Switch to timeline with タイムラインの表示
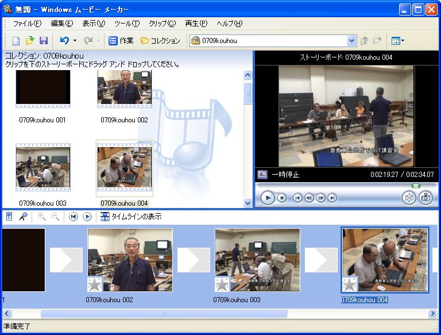The image size is (441, 335). click(131, 217)
